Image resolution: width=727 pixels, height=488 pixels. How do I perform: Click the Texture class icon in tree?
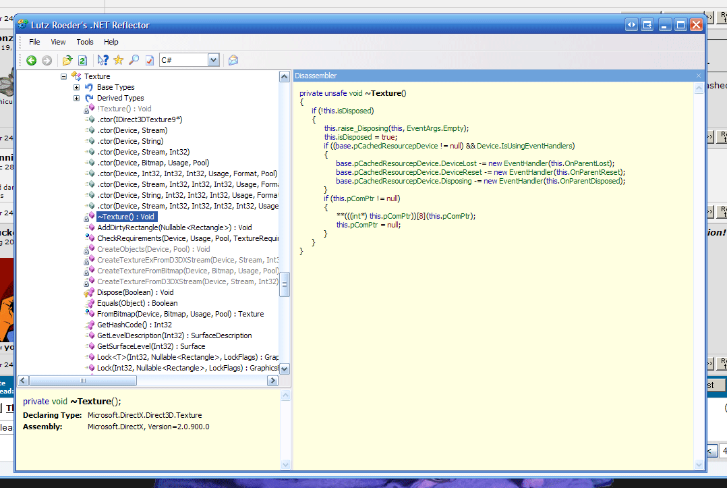point(76,76)
